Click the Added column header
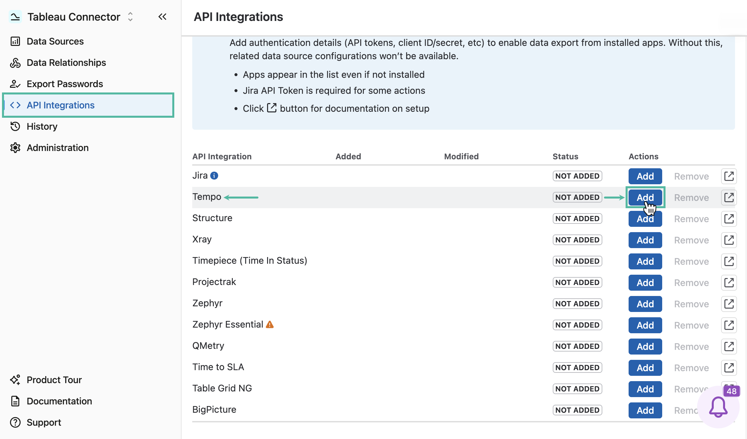The image size is (747, 439). tap(348, 156)
